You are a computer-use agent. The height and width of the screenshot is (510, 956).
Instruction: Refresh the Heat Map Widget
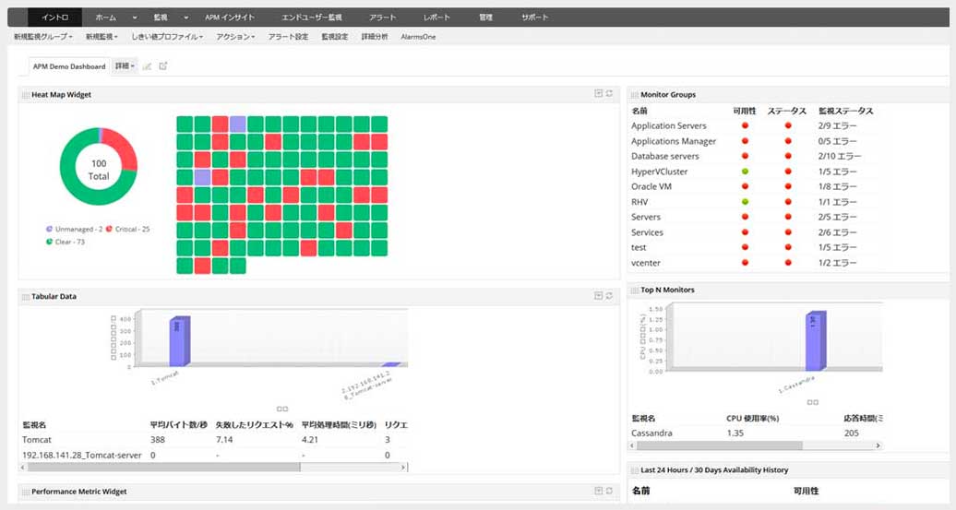click(609, 93)
